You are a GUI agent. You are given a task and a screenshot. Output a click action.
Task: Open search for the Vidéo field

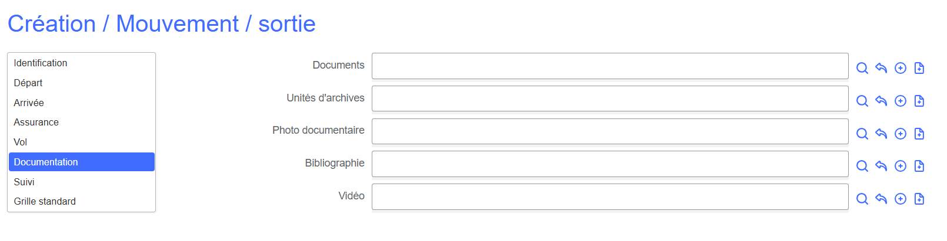[x=862, y=199]
